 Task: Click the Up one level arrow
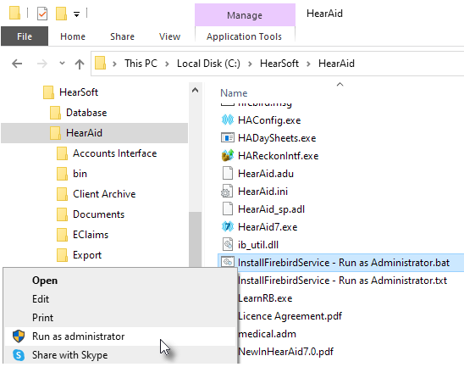pos(80,64)
